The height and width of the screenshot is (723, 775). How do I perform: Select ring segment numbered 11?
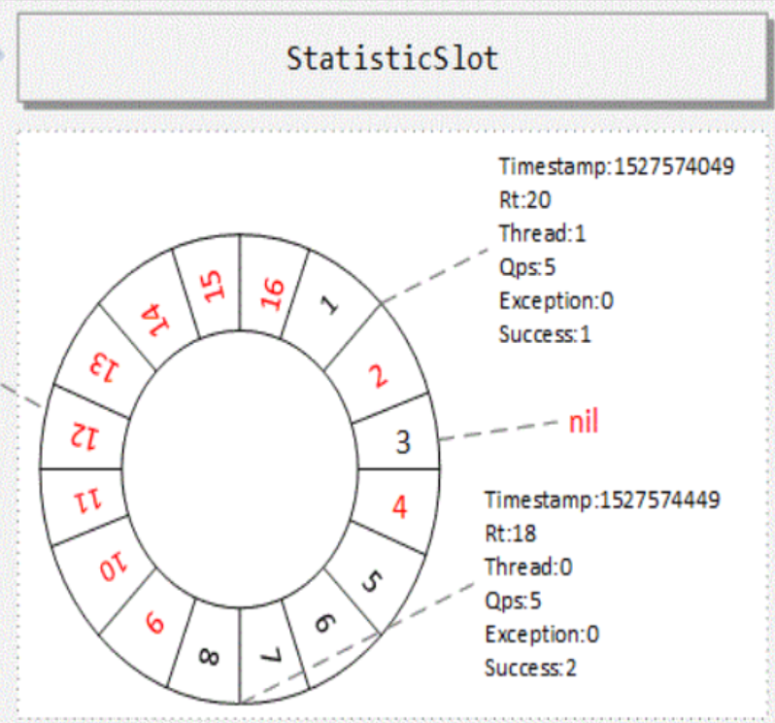88,502
